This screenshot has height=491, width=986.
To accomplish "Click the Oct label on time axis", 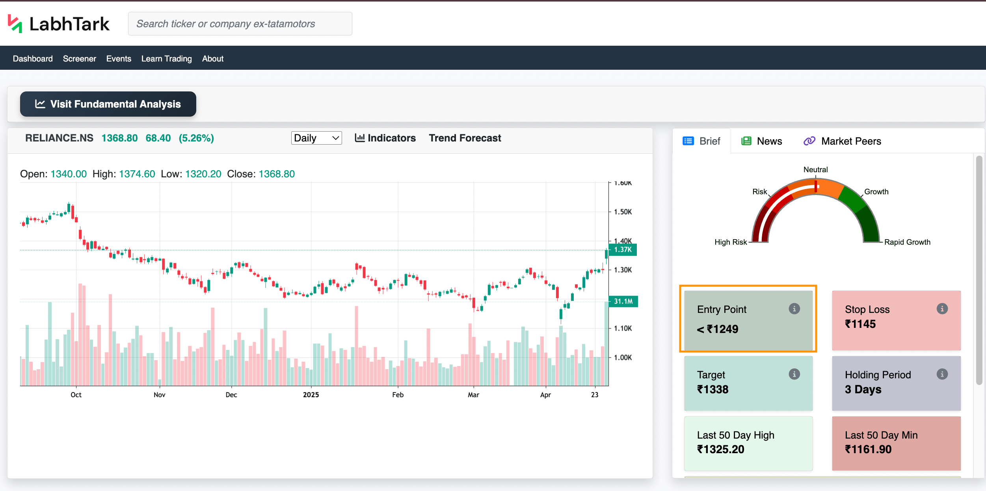I will coord(76,394).
